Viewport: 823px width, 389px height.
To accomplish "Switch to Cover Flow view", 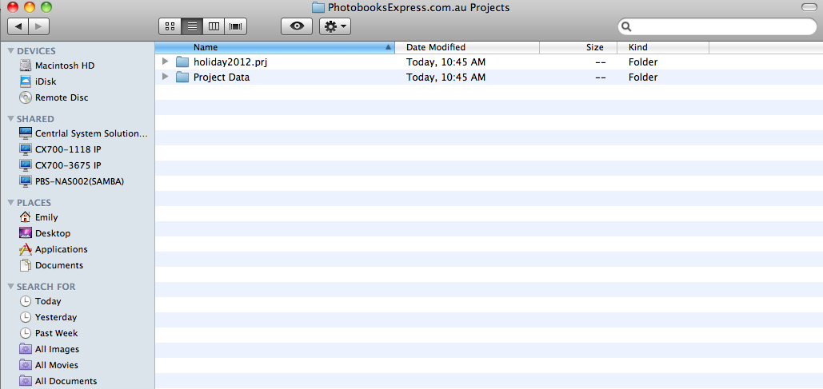I will [236, 26].
